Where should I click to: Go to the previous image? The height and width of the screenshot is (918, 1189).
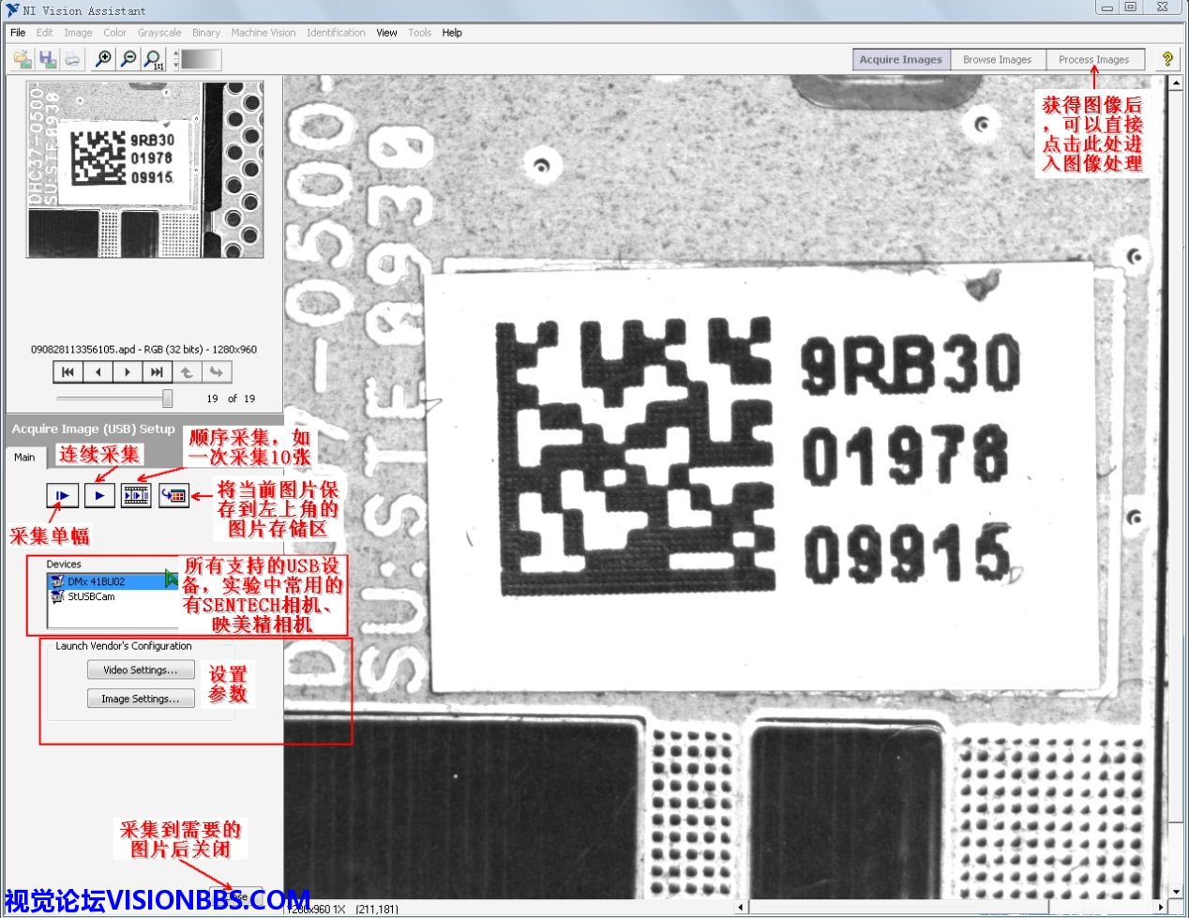[x=98, y=372]
